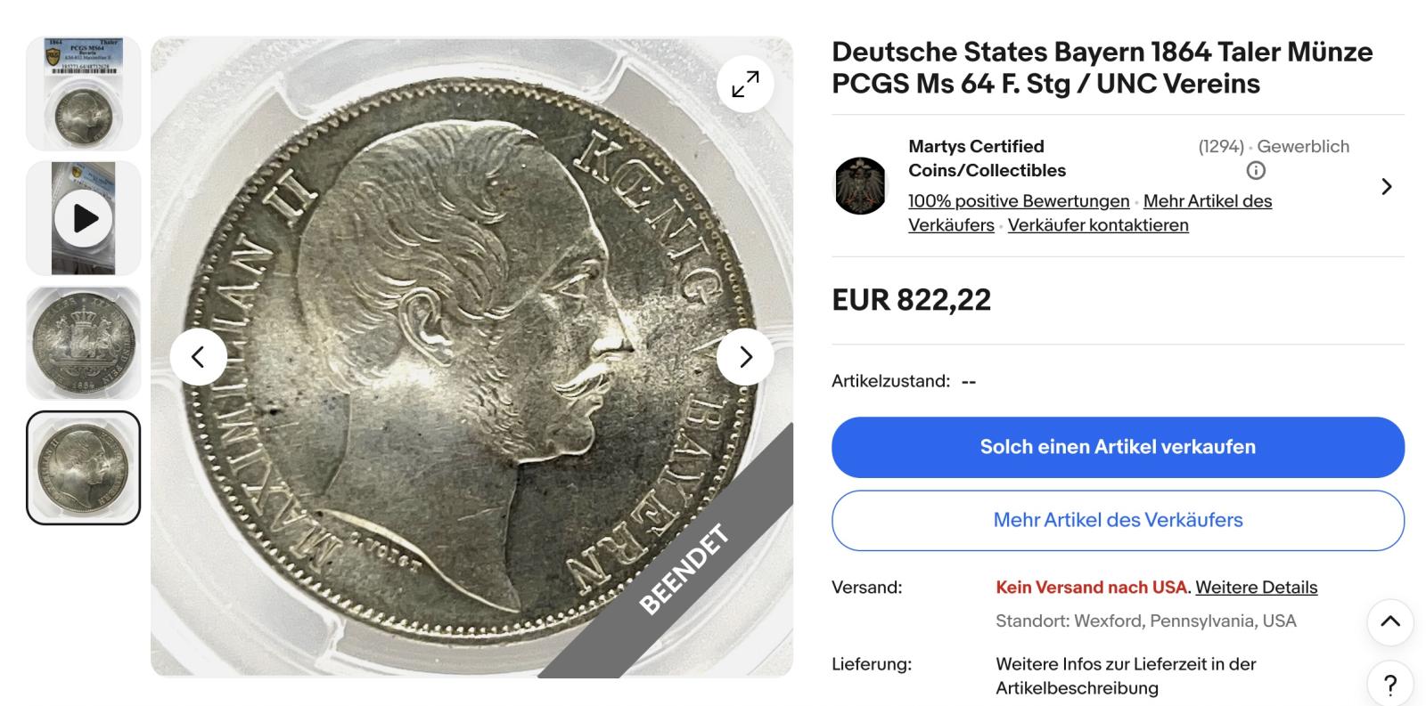Click the seller's eagle avatar

coord(860,186)
